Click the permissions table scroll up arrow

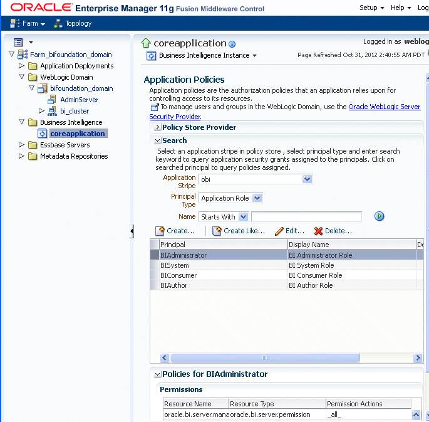[416, 414]
